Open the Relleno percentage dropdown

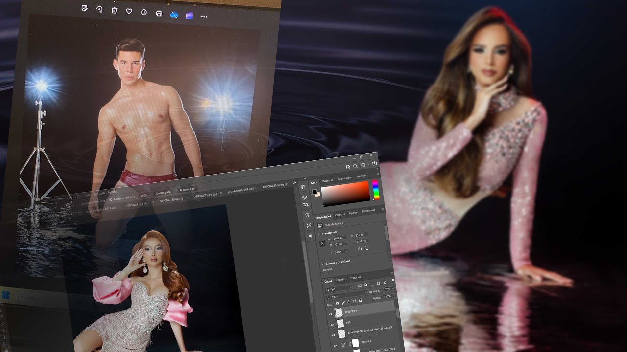point(394,296)
